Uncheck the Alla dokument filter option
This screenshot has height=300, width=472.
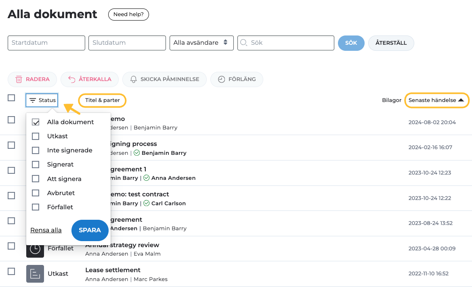(x=36, y=122)
